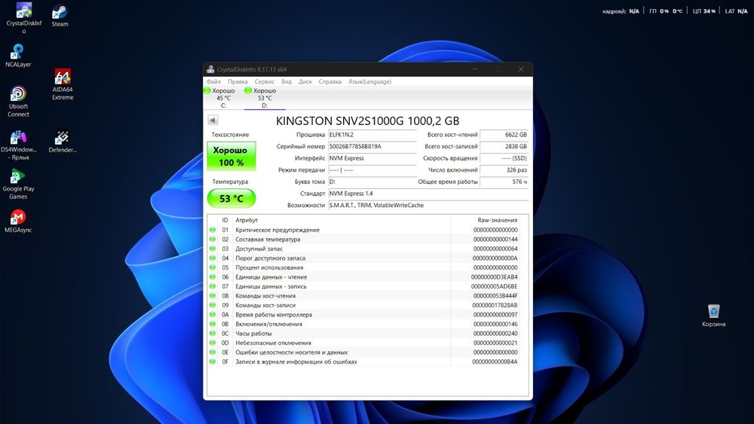Open the Вид menu
Image resolution: width=754 pixels, height=424 pixels.
(x=287, y=81)
